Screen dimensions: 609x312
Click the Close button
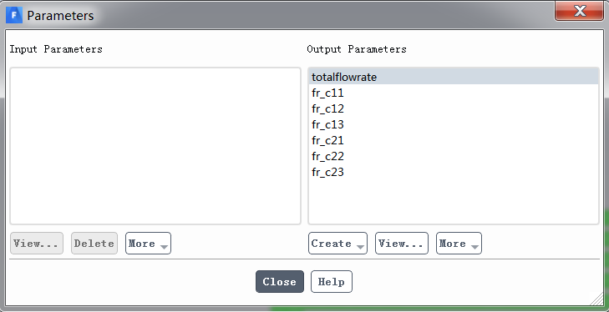tap(280, 281)
